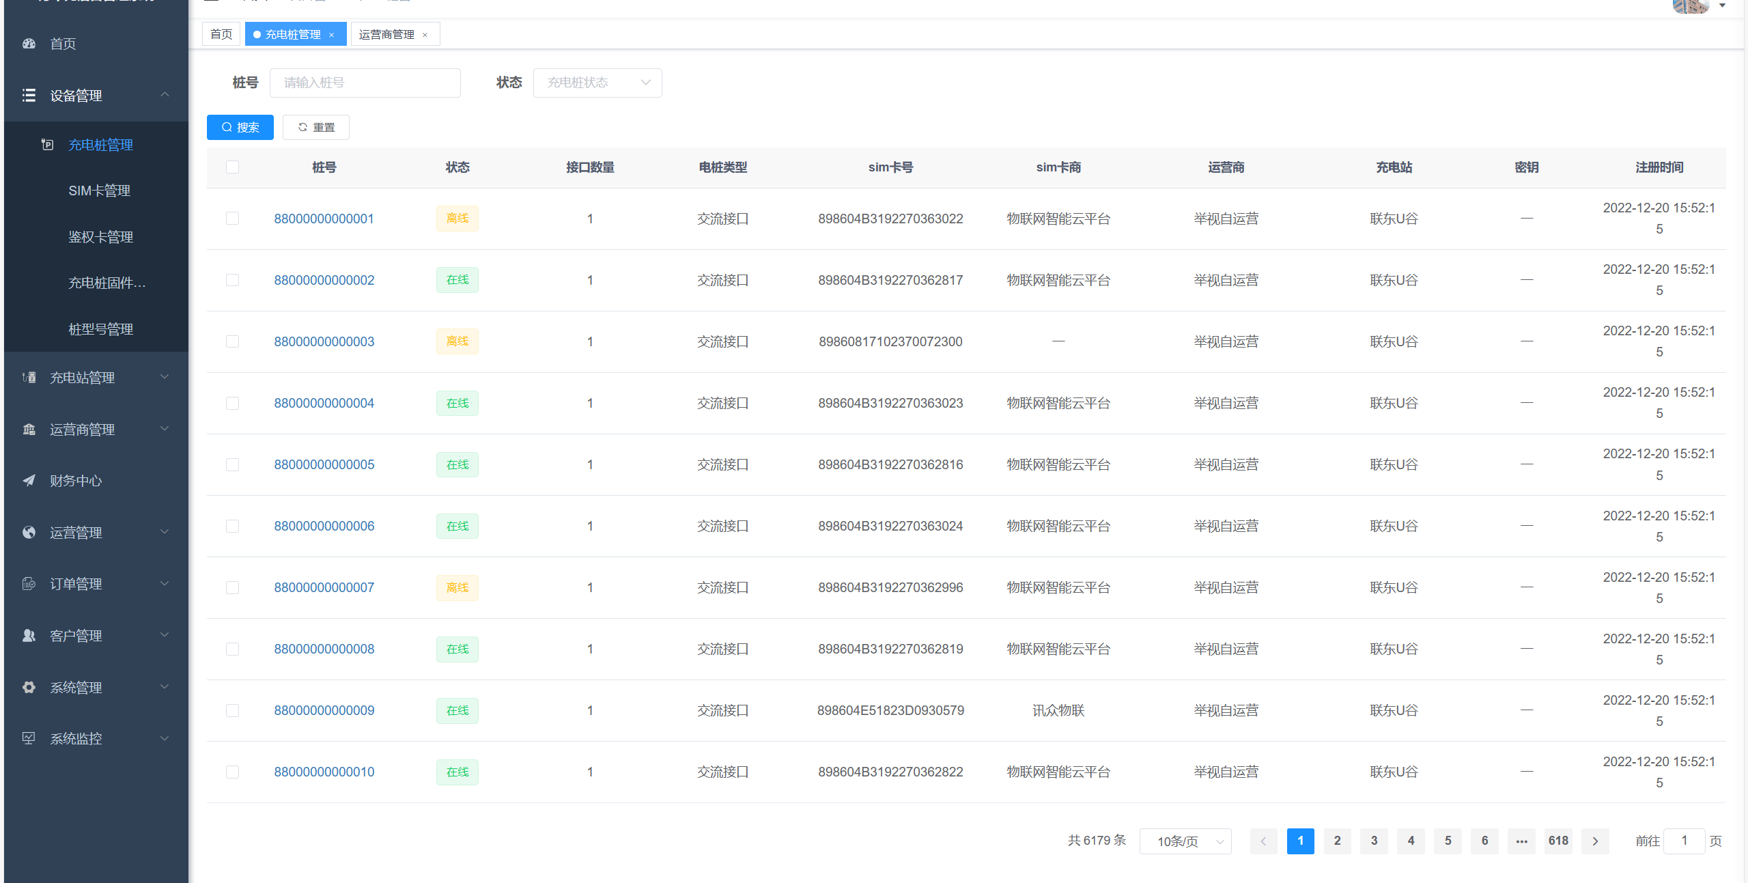Screen dimensions: 1748x883
Task: Click the 注册时间 column header
Action: tap(1659, 167)
